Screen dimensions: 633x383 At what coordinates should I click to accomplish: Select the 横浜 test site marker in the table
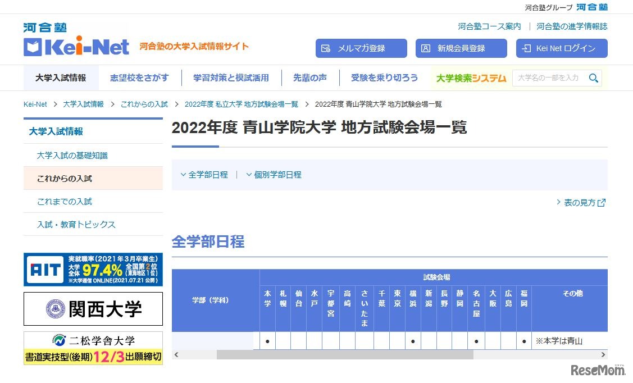[413, 341]
